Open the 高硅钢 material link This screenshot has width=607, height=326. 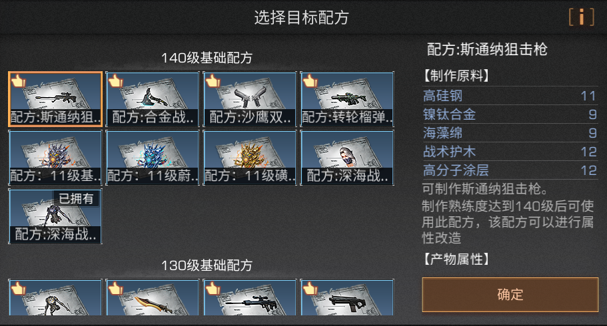(442, 96)
